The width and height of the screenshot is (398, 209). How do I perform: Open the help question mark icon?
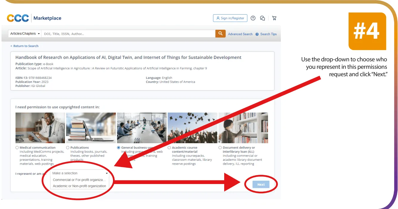coord(253,18)
